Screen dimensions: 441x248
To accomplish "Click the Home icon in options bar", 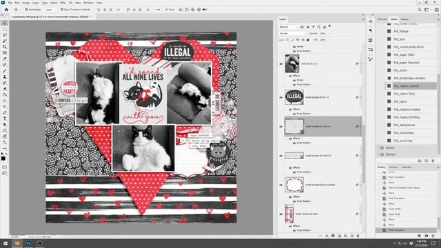I will (x=6, y=10).
